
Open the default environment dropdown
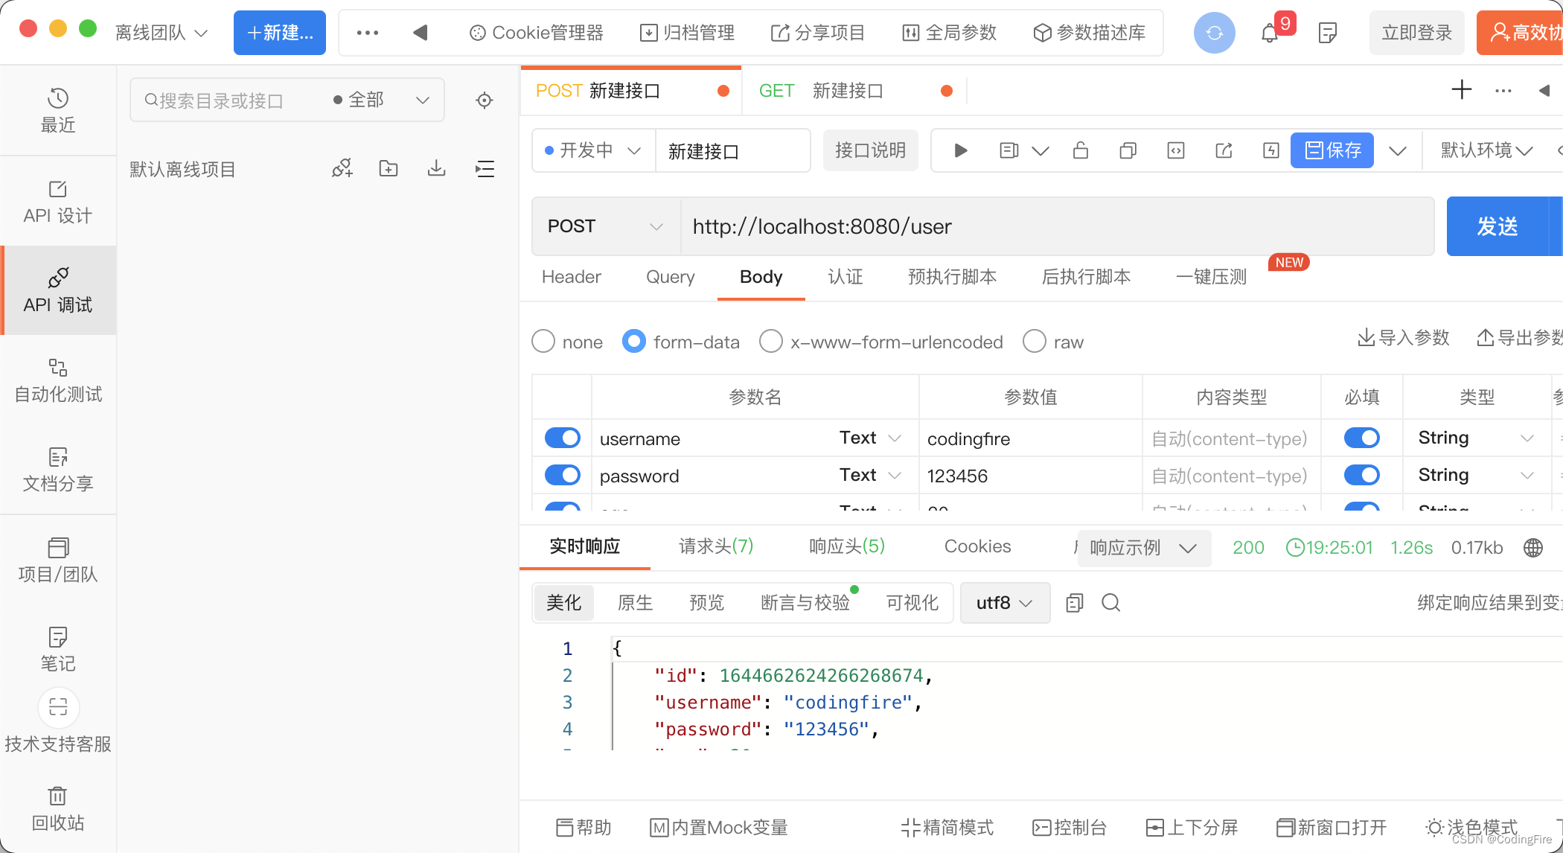tap(1486, 151)
